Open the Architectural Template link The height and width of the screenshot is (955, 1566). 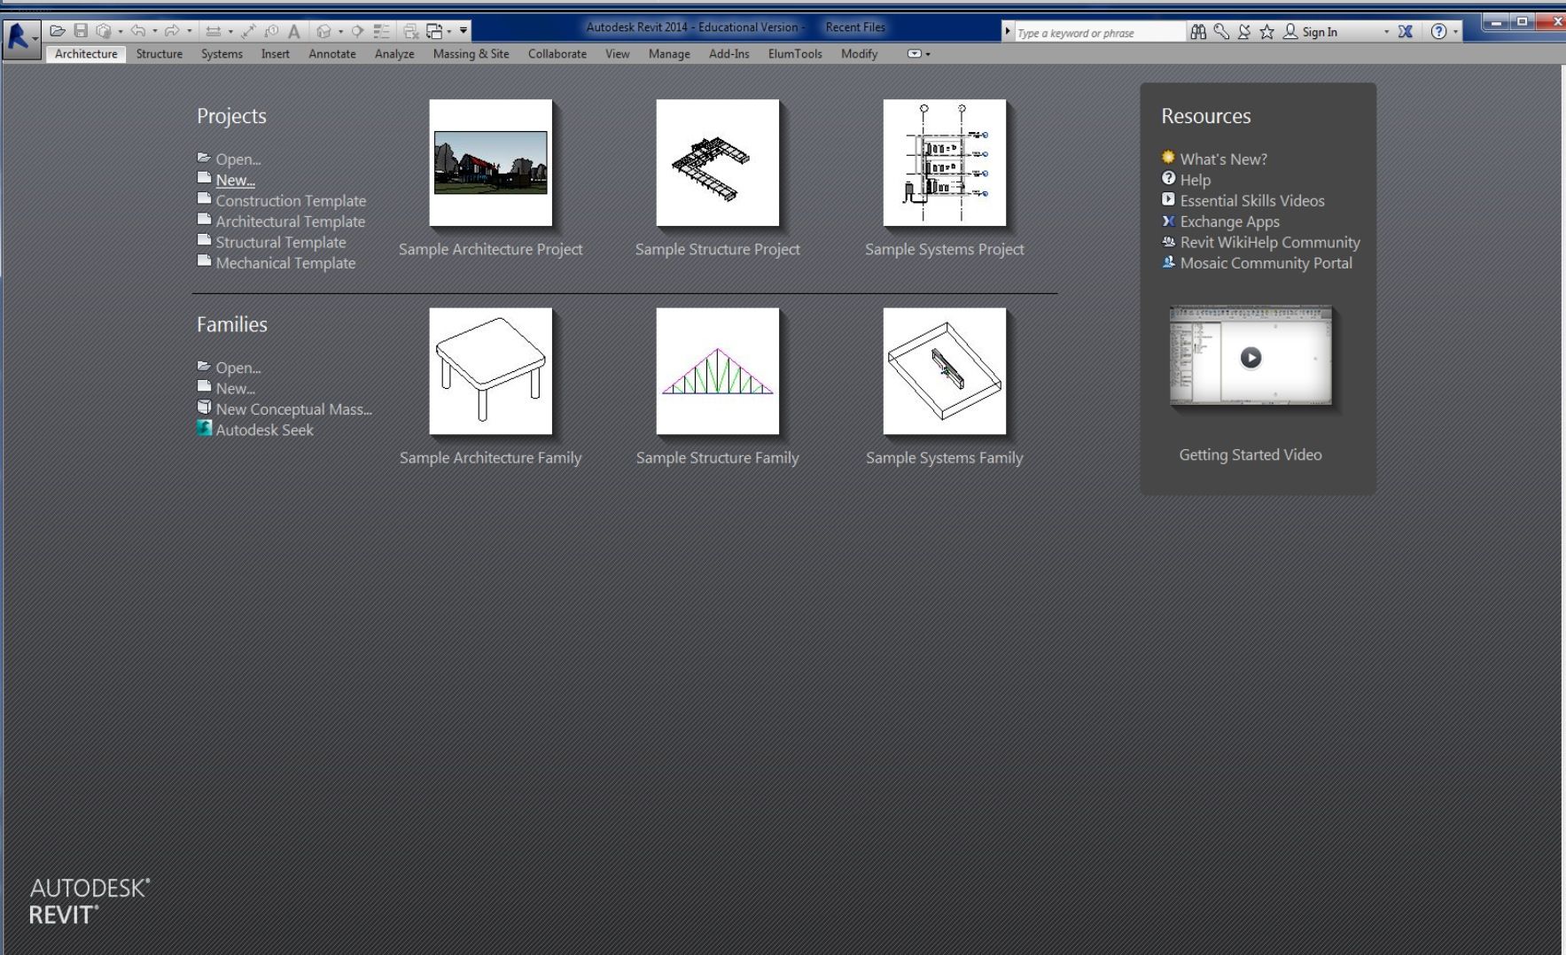click(291, 221)
